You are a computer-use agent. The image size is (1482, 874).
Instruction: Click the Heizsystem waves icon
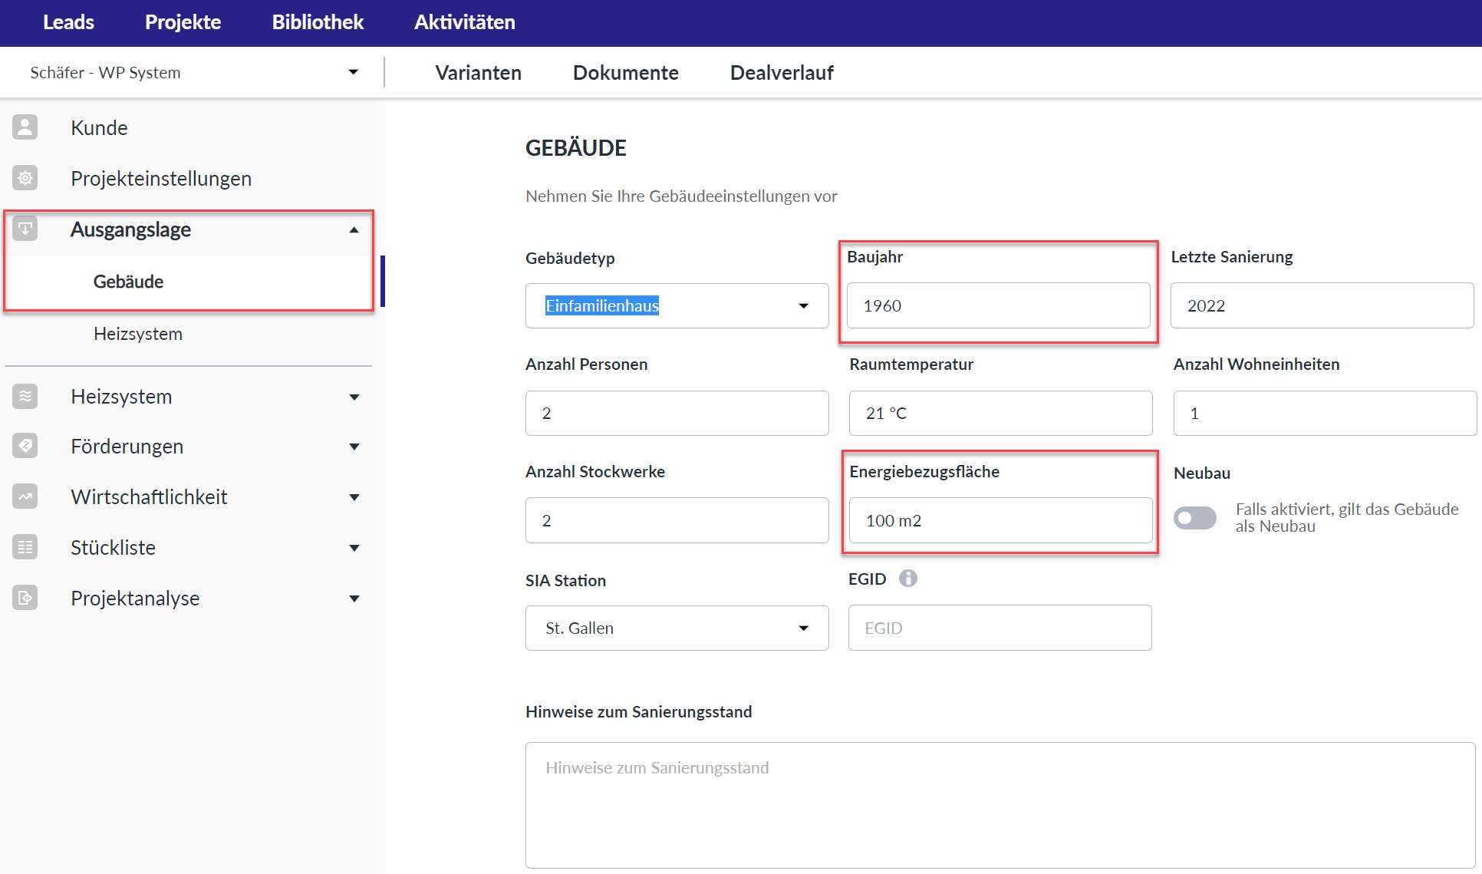click(25, 396)
